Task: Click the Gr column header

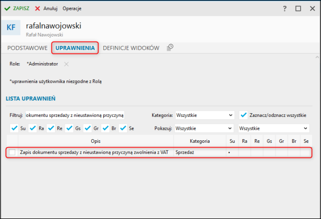Action: coord(282,141)
